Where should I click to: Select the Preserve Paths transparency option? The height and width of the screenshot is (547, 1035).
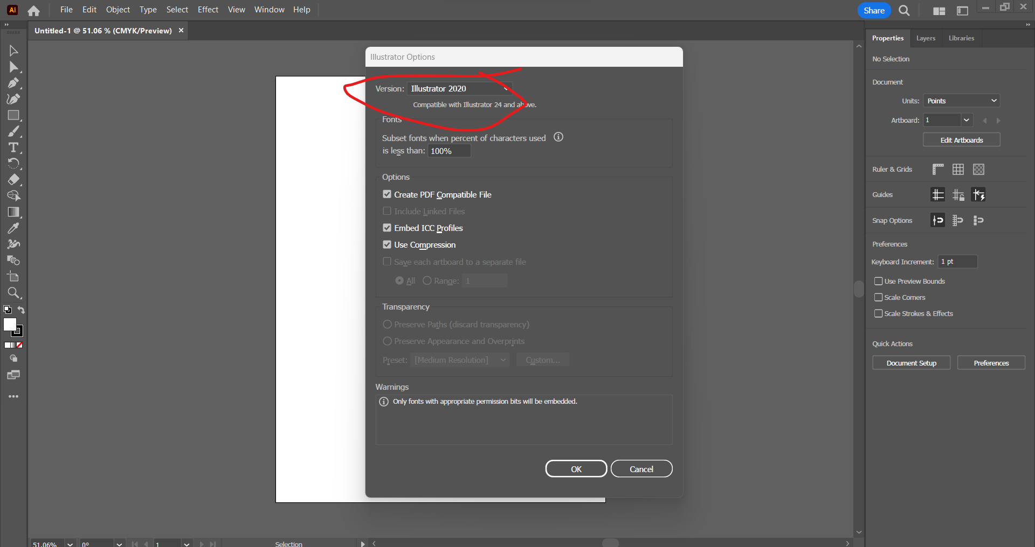[x=387, y=324]
